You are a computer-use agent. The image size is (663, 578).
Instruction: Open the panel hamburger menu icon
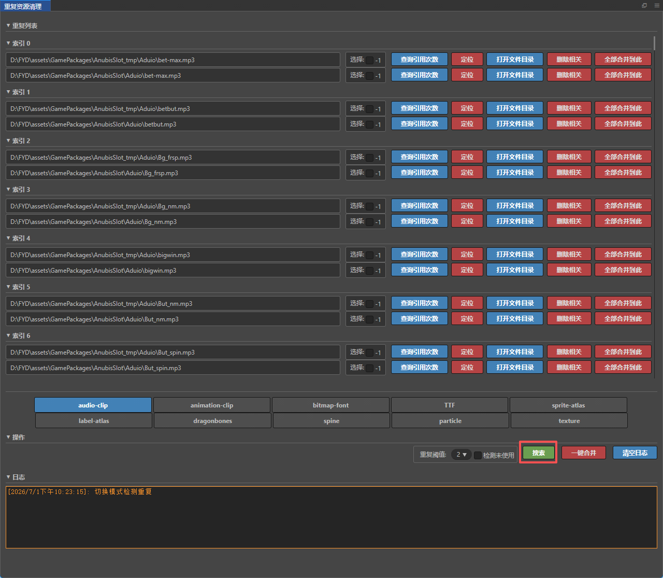(x=657, y=6)
